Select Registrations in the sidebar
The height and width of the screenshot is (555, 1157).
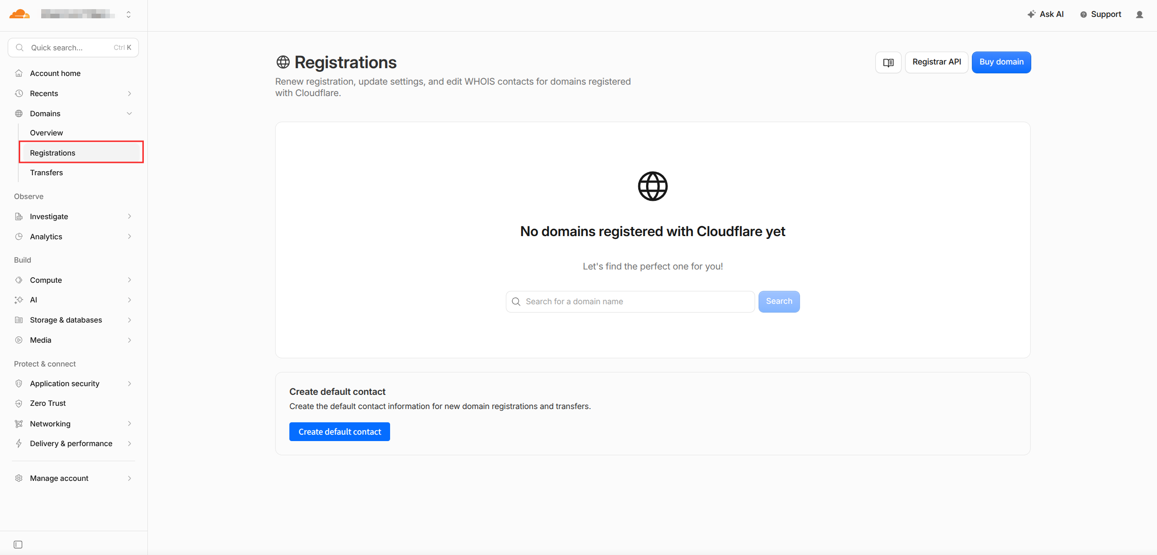81,152
